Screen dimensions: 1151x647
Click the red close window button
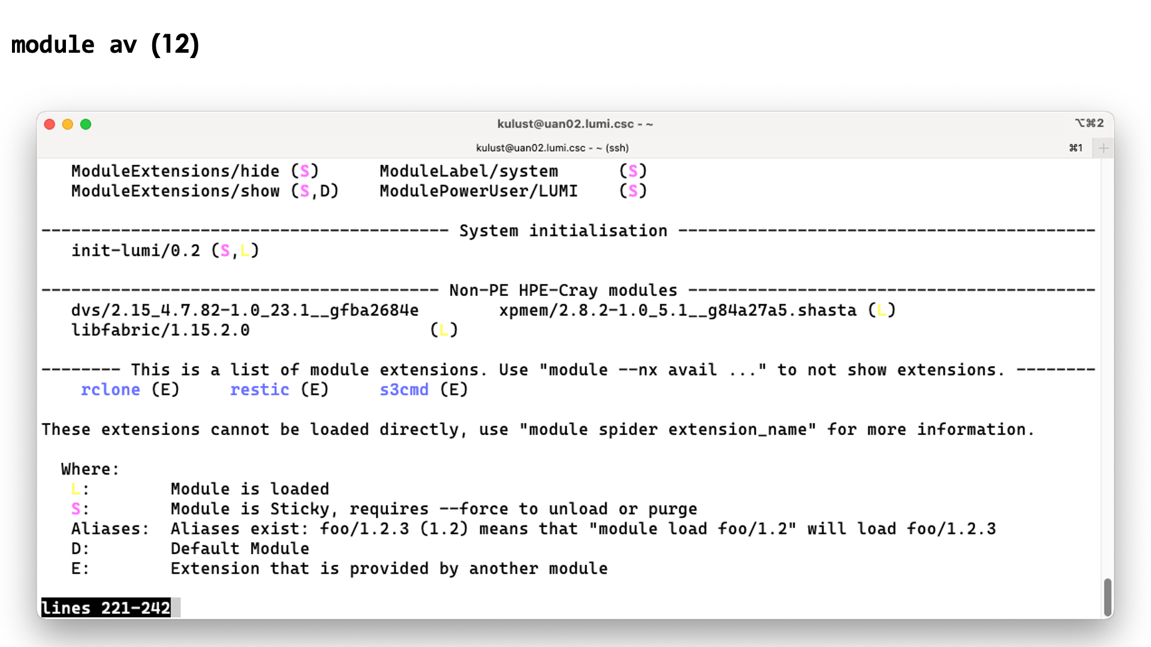[x=50, y=124]
